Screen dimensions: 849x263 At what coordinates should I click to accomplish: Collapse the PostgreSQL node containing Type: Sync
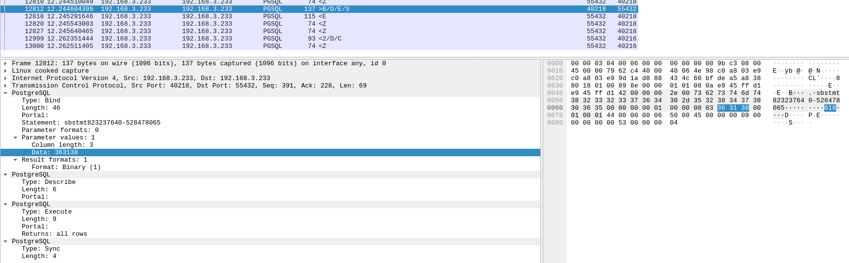point(5,241)
